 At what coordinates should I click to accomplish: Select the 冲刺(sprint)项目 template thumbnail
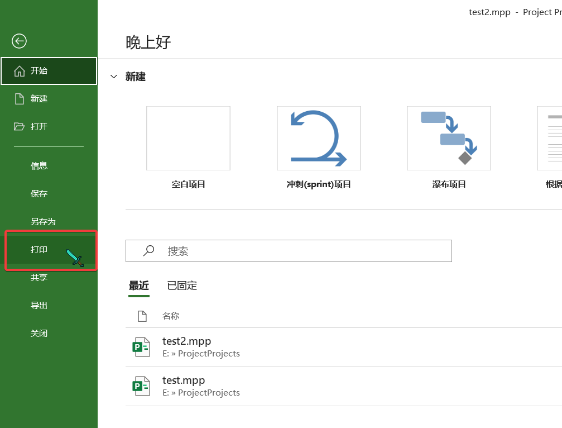pos(319,138)
